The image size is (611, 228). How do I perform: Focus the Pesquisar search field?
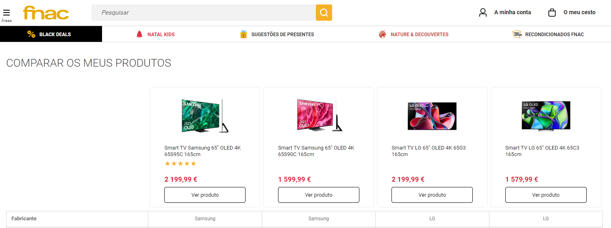coord(203,13)
